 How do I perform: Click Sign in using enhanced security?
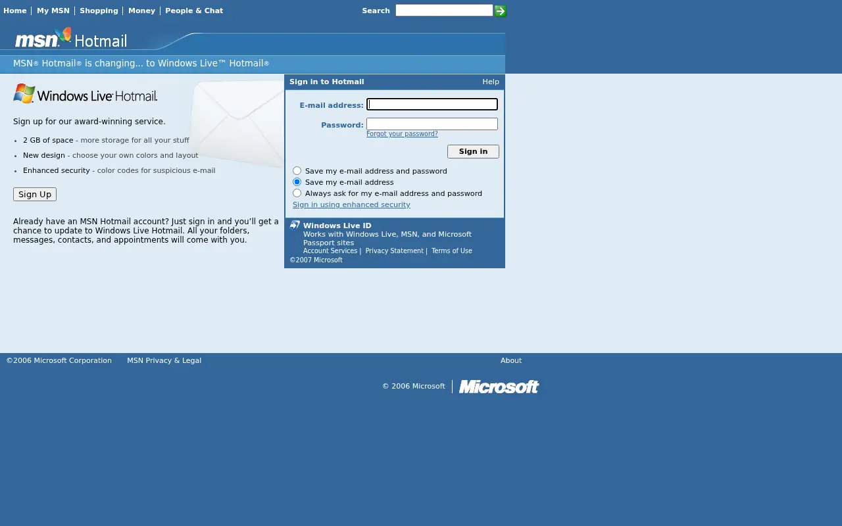(x=351, y=204)
